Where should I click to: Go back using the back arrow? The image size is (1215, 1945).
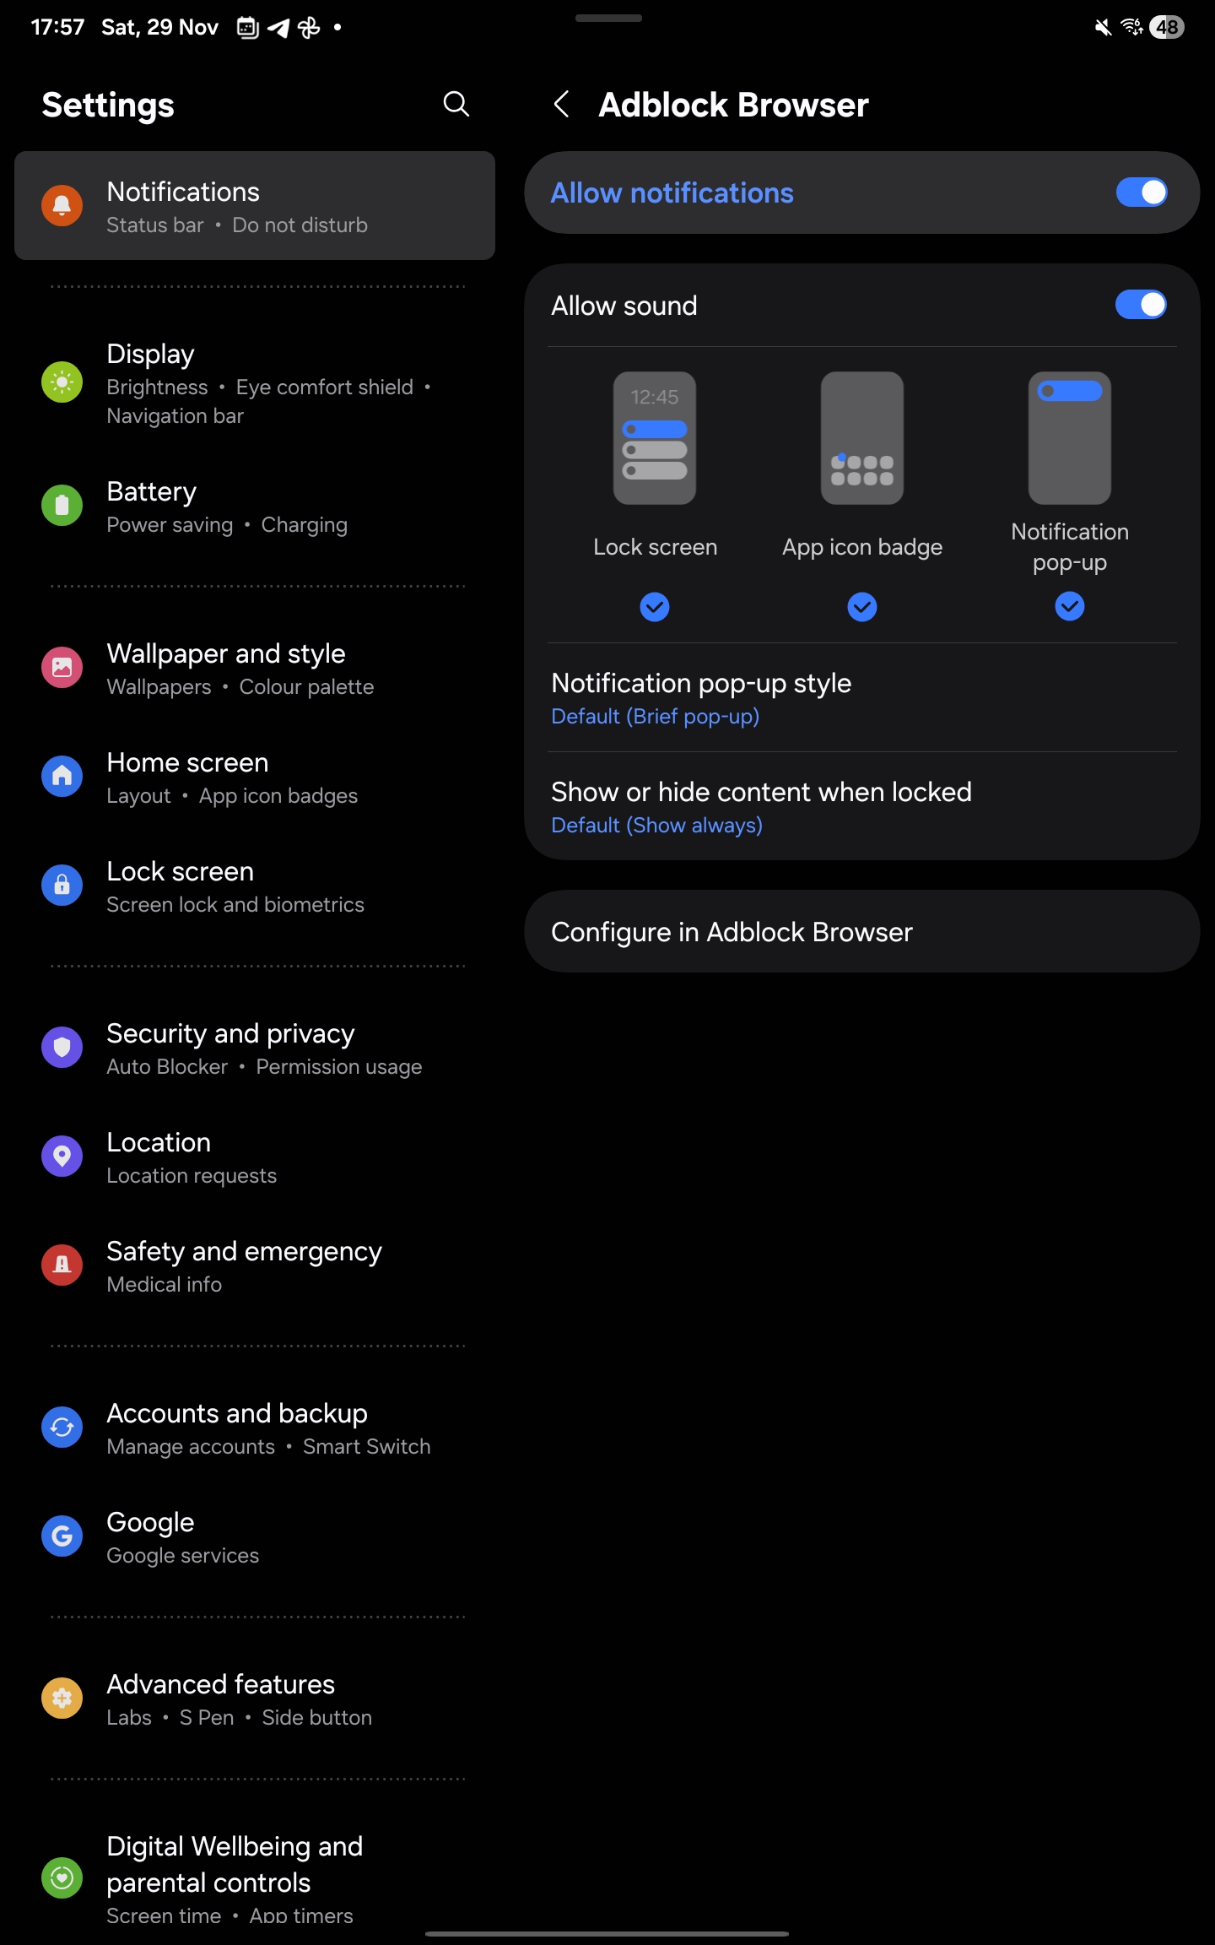pyautogui.click(x=562, y=105)
